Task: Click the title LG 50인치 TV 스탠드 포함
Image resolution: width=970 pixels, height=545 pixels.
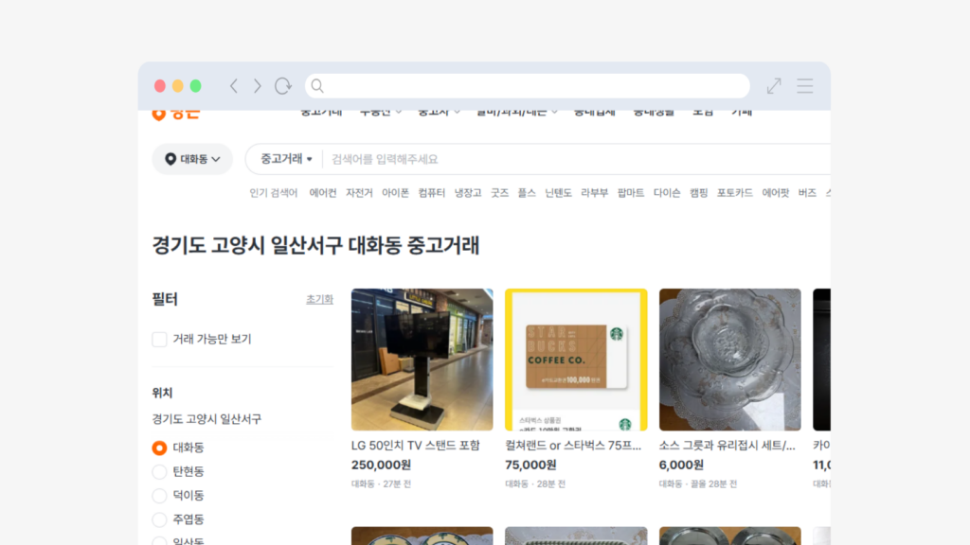Action: 416,446
